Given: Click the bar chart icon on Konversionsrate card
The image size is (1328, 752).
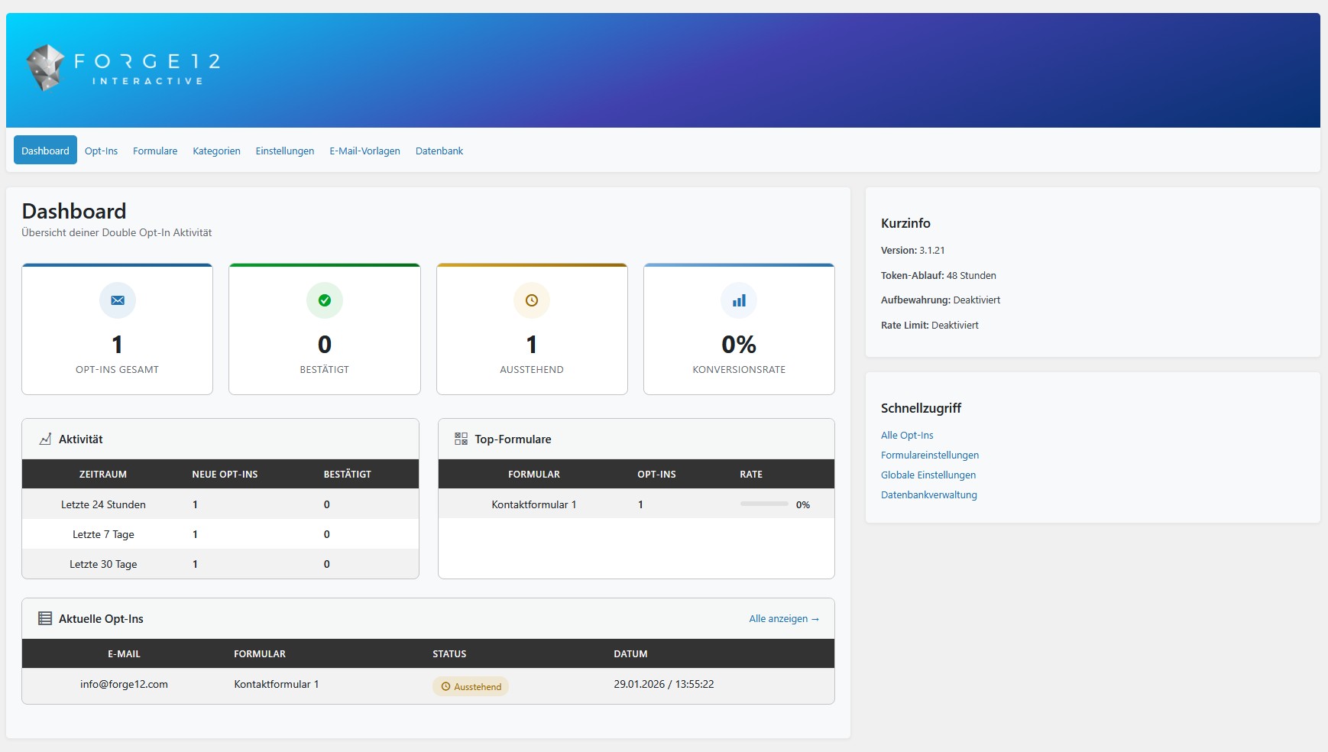Looking at the screenshot, I should pos(739,300).
